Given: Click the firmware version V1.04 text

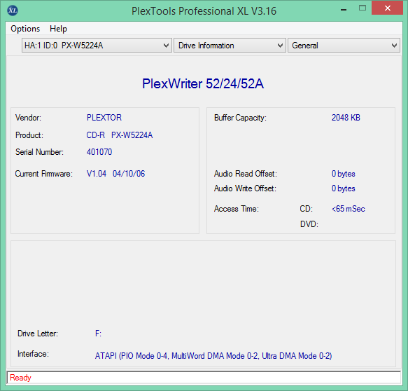Looking at the screenshot, I should (97, 174).
